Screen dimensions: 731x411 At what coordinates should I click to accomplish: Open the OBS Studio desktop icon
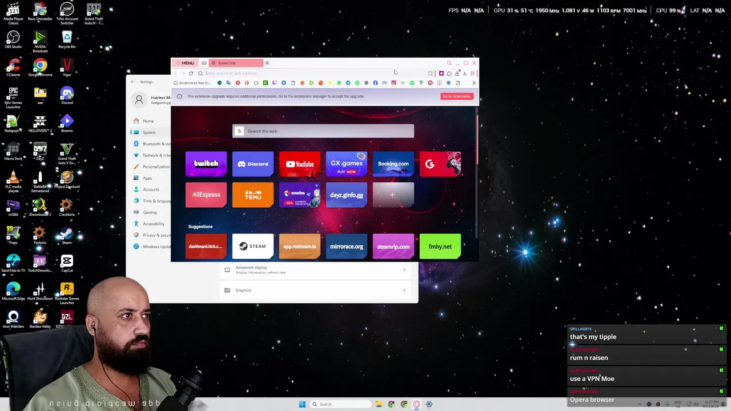tap(13, 39)
